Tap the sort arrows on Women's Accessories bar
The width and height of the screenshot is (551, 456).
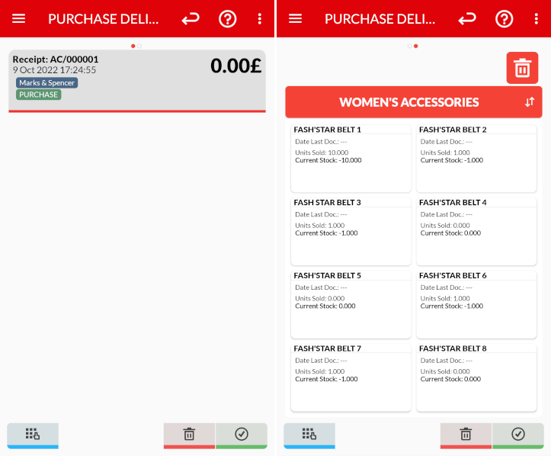530,102
